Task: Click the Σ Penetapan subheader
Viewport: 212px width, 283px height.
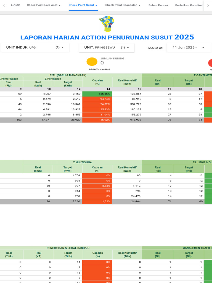Action: (53, 79)
